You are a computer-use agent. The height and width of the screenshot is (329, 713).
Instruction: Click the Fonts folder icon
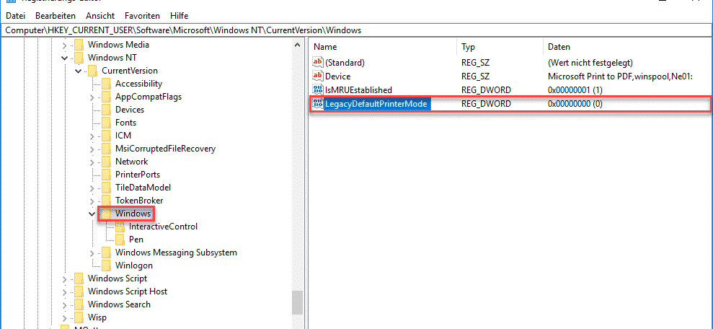[107, 123]
